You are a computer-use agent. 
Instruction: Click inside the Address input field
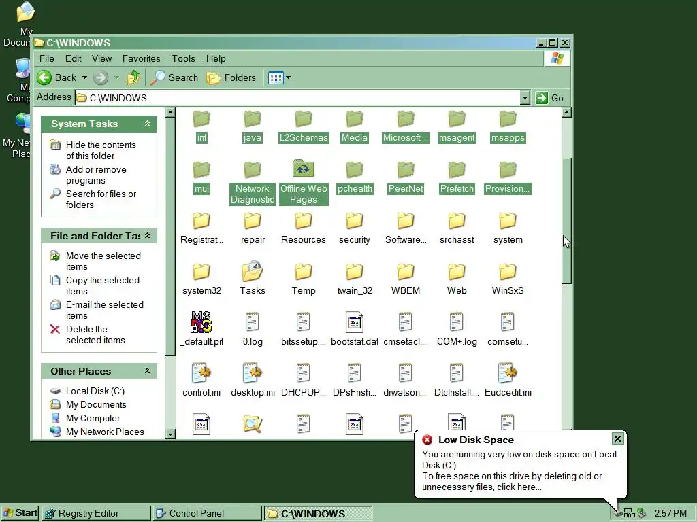coord(298,98)
